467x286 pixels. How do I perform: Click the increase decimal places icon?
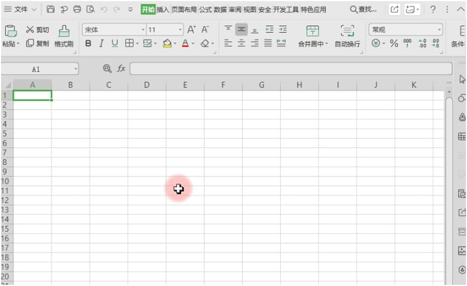[x=422, y=43]
